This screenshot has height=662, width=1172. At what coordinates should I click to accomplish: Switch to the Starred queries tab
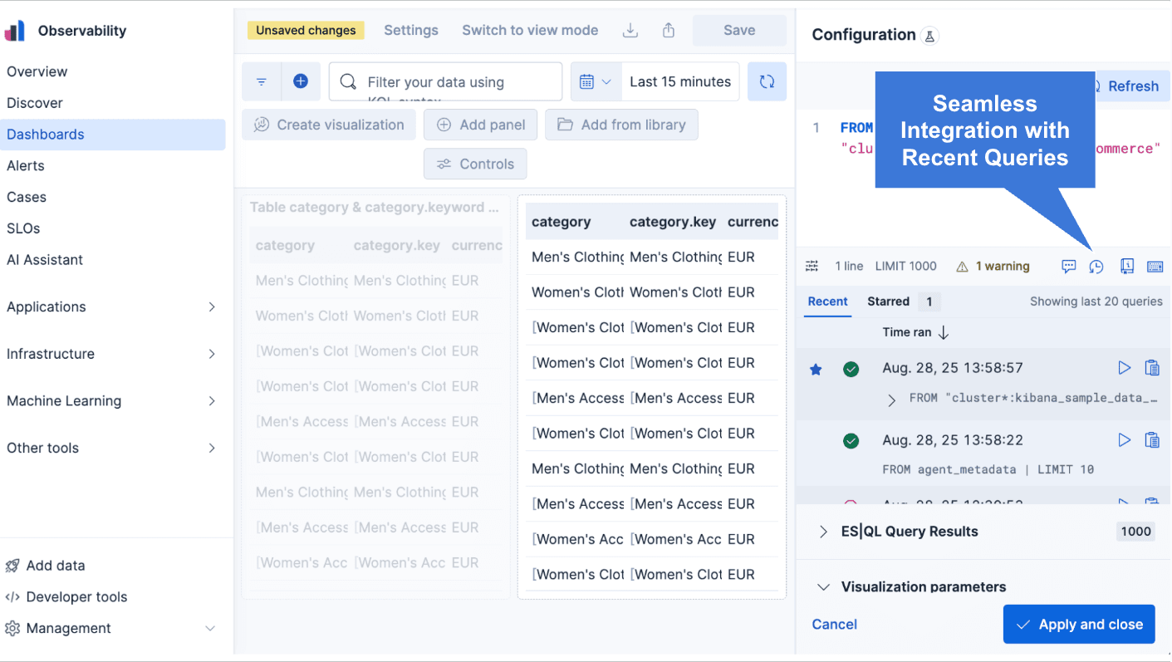[x=888, y=302]
